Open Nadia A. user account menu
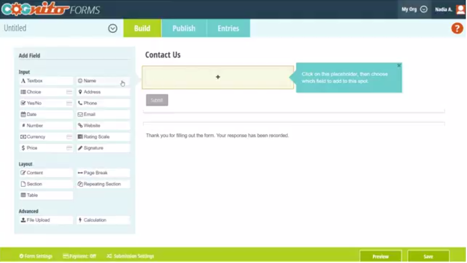Screen dimensions: 467x263 click(450, 9)
